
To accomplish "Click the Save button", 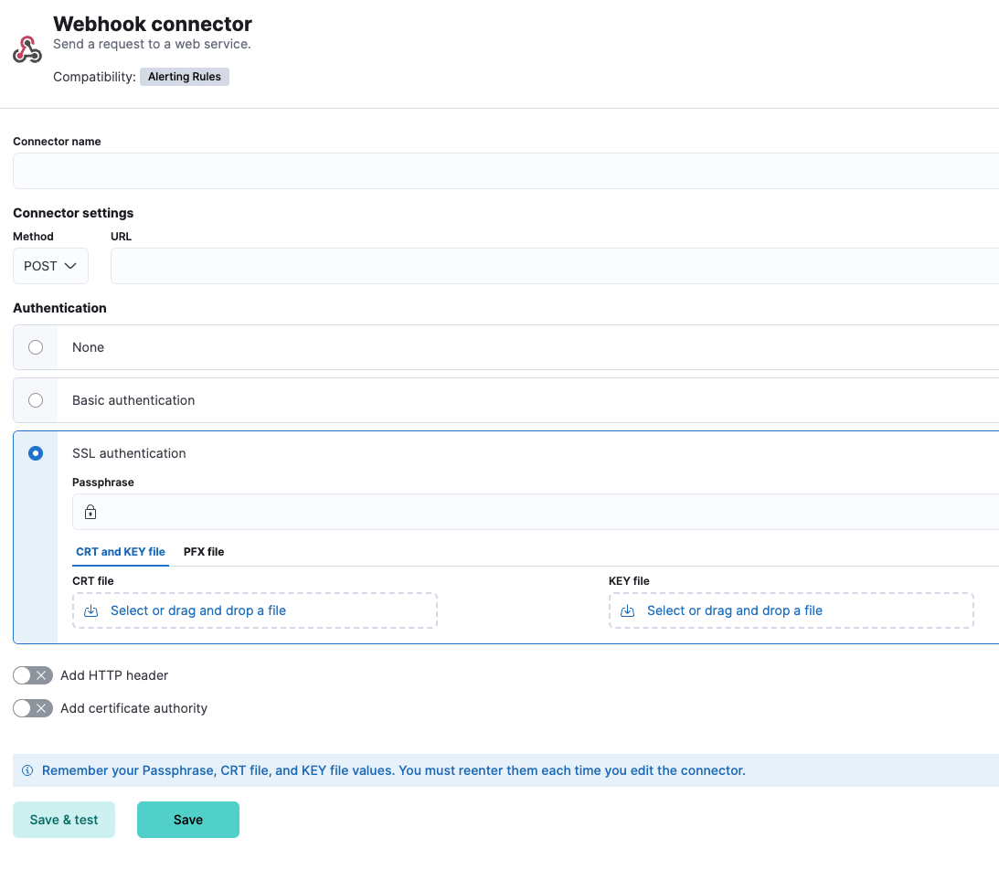I will pyautogui.click(x=187, y=820).
